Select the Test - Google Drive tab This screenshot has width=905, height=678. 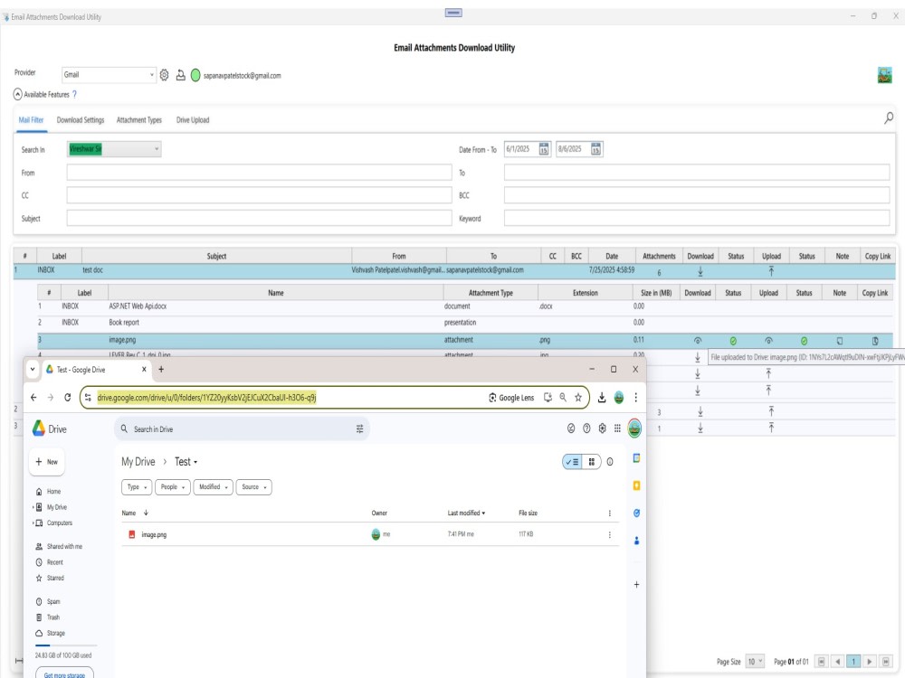91,370
